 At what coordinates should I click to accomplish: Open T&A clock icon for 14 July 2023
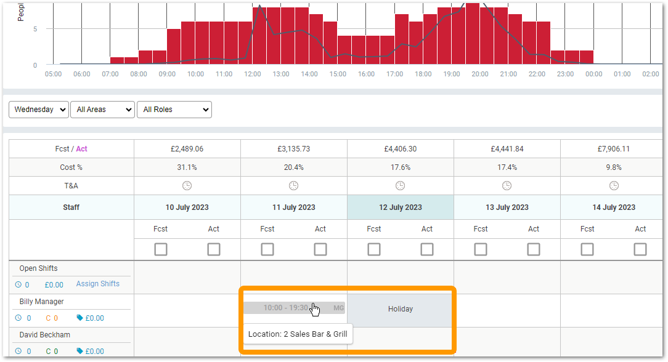tap(613, 185)
